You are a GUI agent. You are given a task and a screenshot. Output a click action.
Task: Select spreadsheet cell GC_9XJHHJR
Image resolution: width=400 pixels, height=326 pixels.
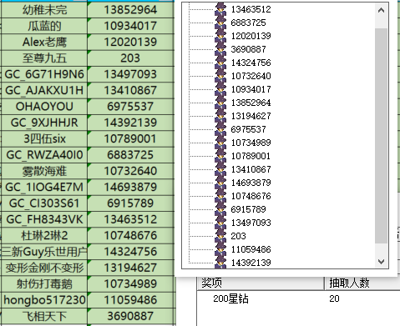(x=44, y=123)
